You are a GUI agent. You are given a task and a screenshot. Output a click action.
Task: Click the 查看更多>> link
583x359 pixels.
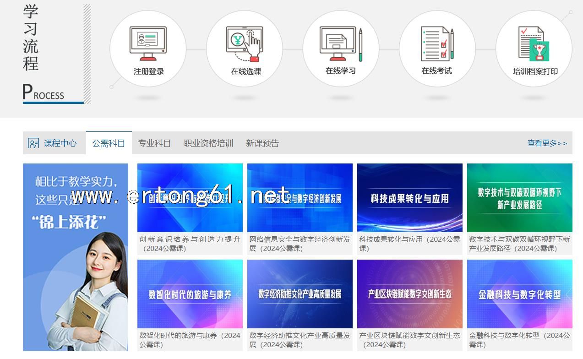547,143
